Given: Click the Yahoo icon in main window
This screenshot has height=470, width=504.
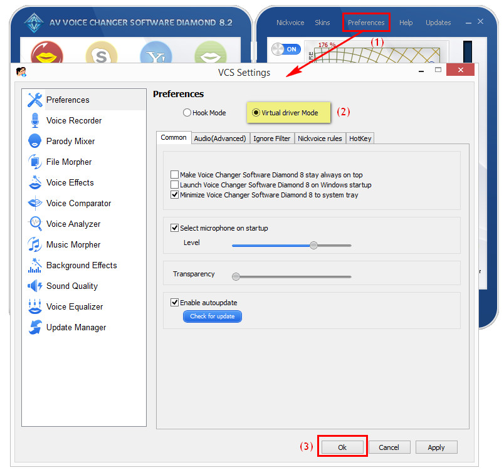Looking at the screenshot, I should pyautogui.click(x=156, y=52).
